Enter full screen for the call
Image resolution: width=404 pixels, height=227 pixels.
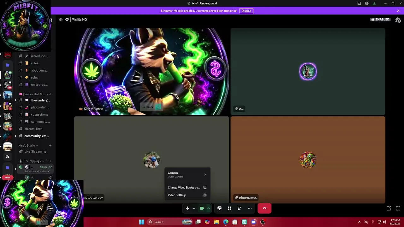[398, 208]
